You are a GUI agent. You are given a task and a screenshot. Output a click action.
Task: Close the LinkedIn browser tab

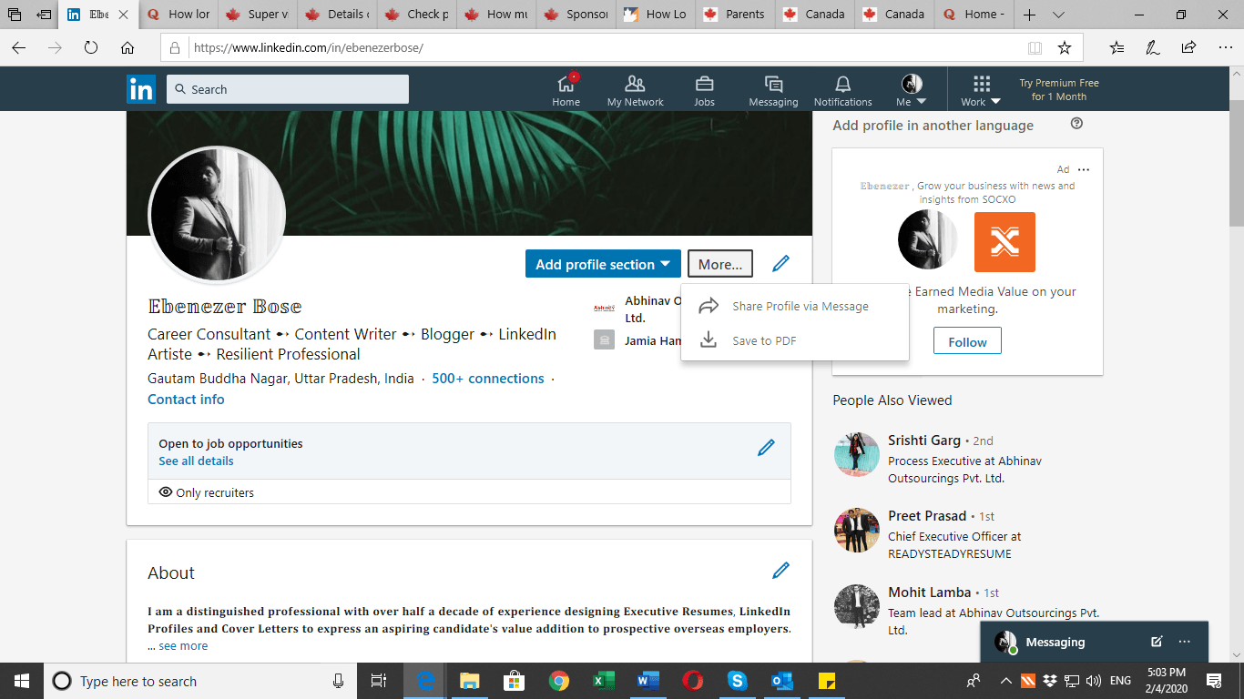point(124,15)
